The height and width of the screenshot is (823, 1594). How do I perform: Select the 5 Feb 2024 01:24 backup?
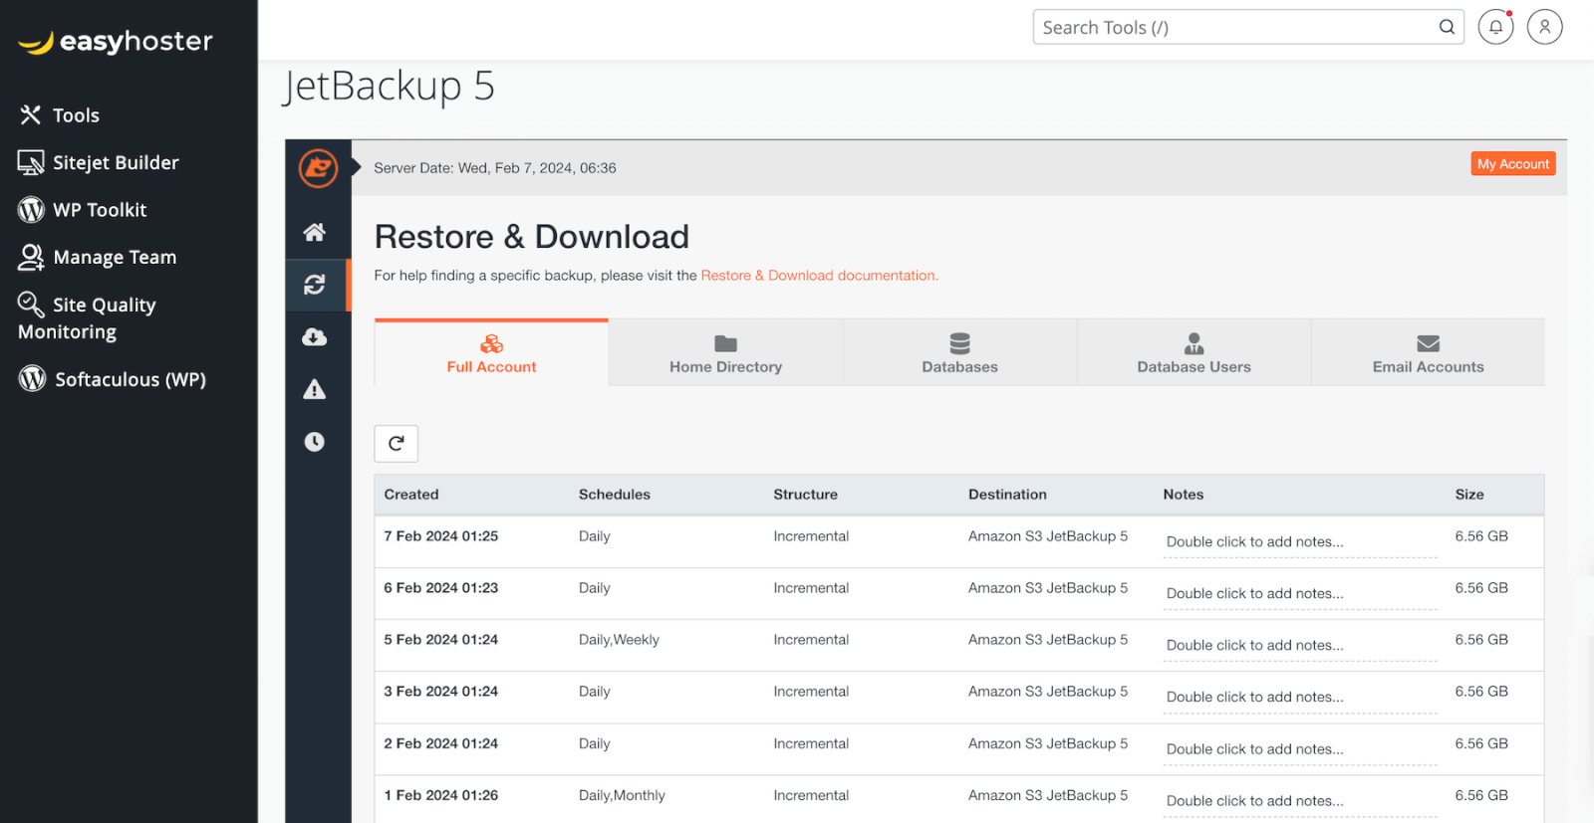click(x=959, y=646)
